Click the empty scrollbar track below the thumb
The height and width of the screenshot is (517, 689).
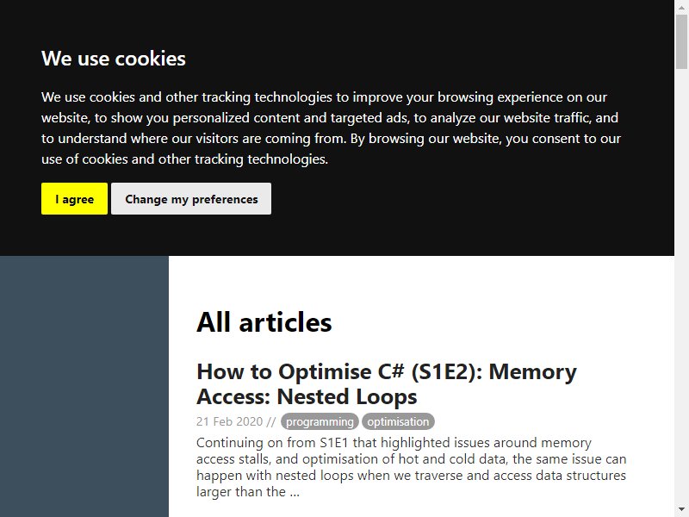681,286
